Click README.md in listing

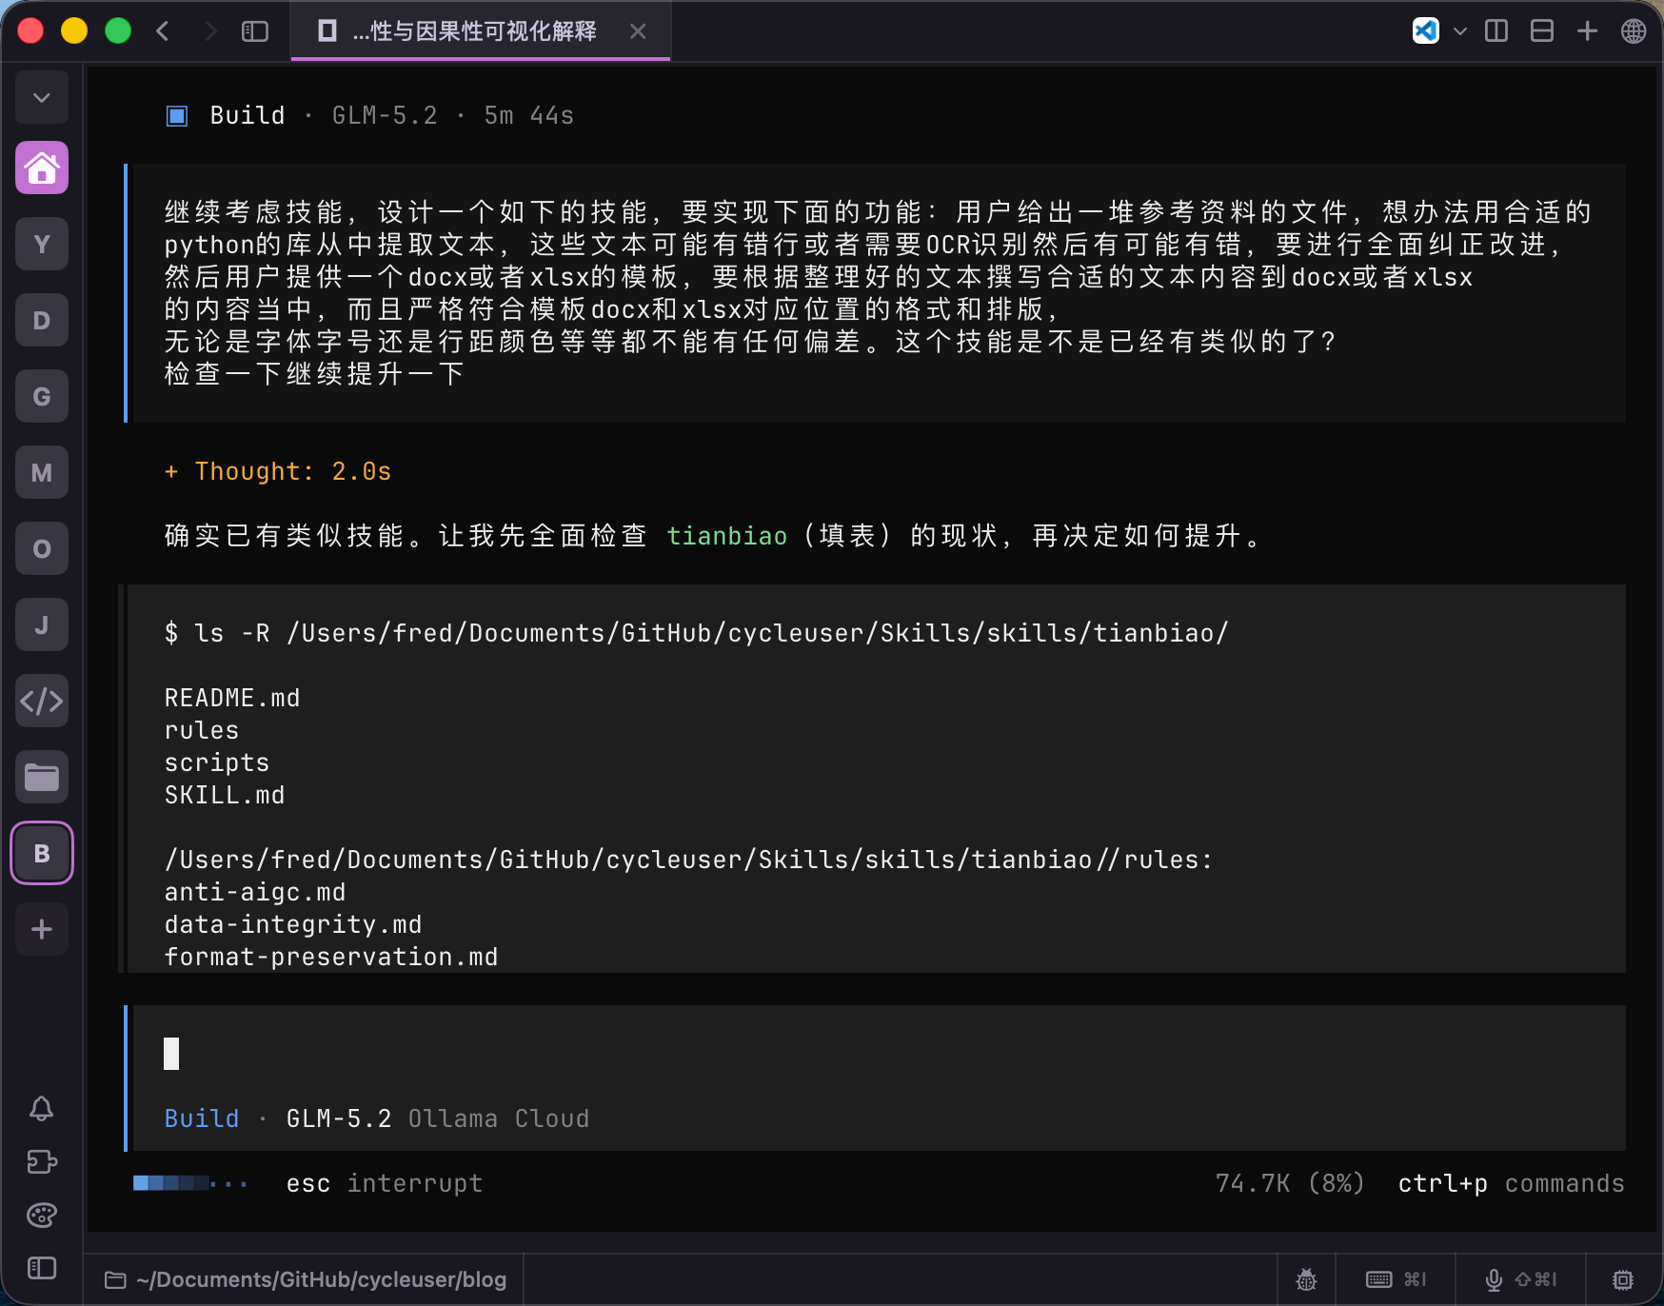coord(232,698)
